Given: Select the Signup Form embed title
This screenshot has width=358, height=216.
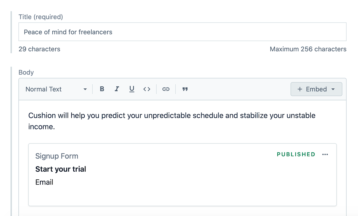Looking at the screenshot, I should pyautogui.click(x=57, y=156).
